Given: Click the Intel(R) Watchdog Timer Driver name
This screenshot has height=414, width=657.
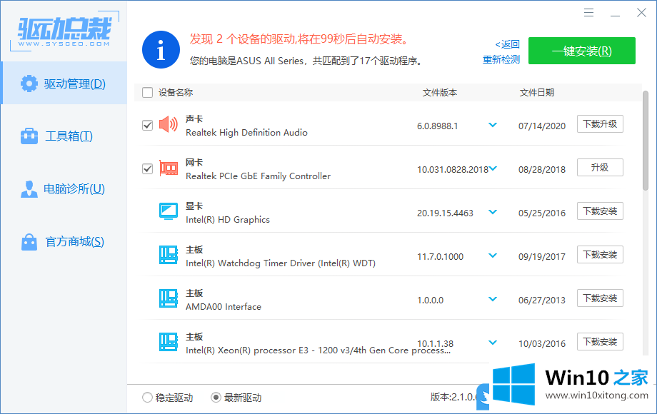Looking at the screenshot, I should tap(281, 263).
